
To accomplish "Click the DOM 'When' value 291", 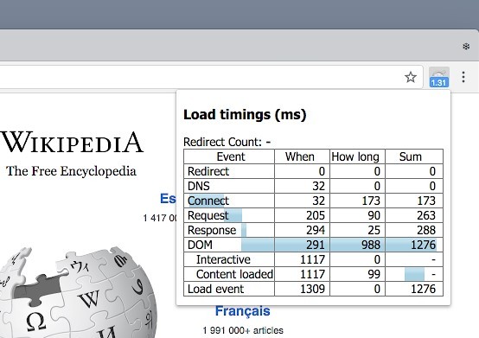I will click(316, 245).
